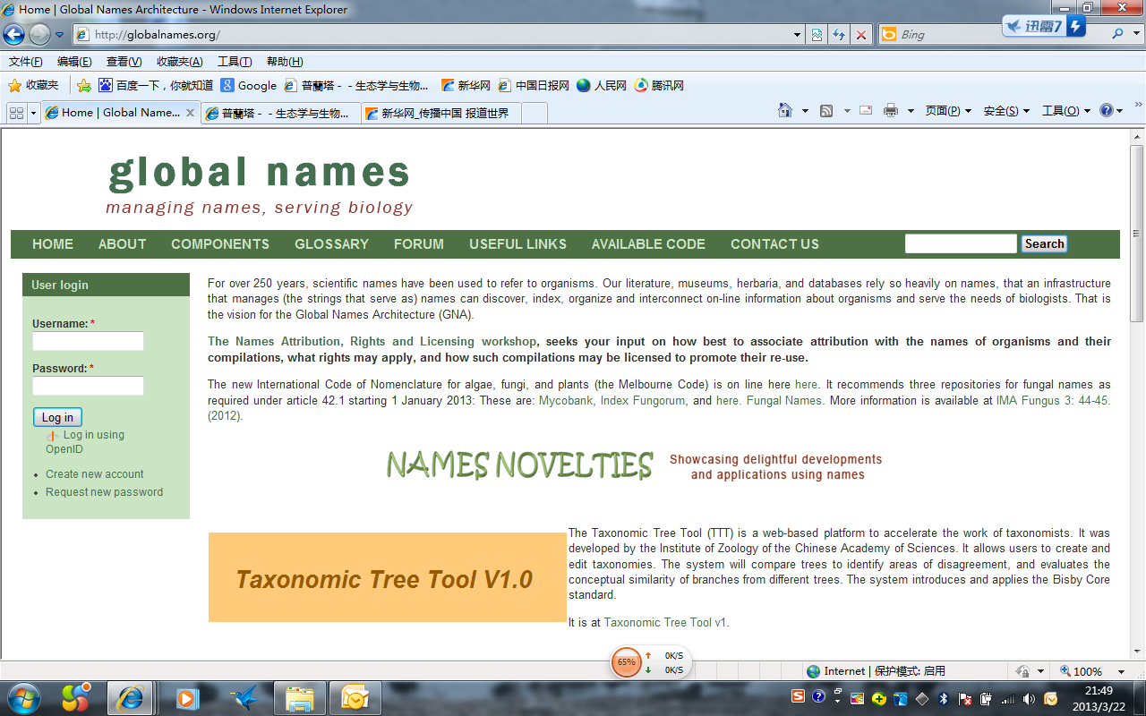This screenshot has height=716, width=1146.
Task: Click the browser Back arrow button
Action: [14, 35]
